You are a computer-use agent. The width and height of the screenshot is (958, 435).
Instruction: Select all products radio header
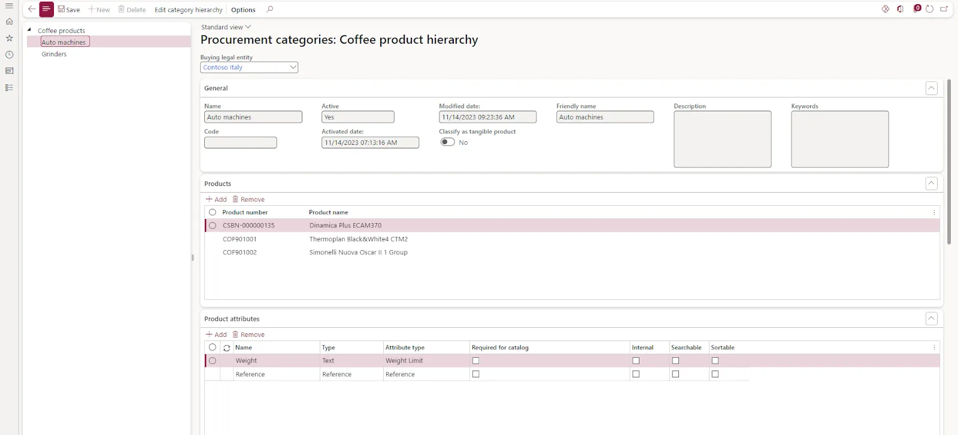[213, 212]
